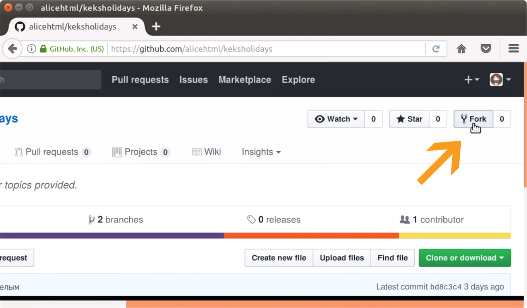Expand the Watch dropdown
The image size is (527, 308).
pyautogui.click(x=336, y=119)
